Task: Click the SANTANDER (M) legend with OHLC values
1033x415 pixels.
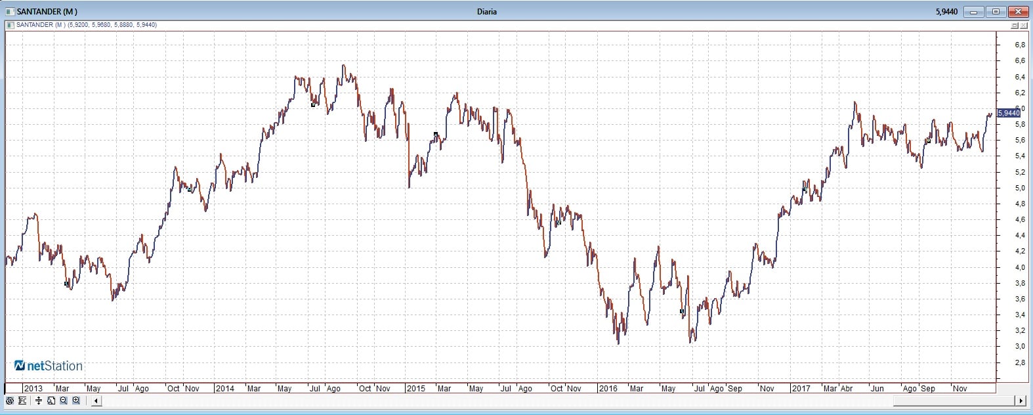Action: [x=85, y=25]
